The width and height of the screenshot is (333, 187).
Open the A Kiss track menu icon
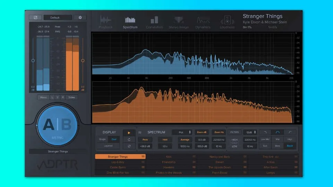[296, 162]
